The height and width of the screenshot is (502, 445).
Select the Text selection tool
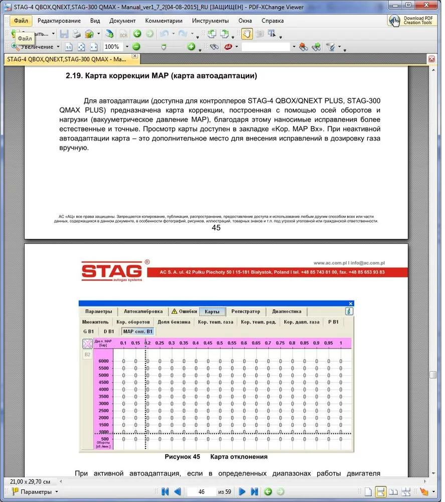(x=271, y=34)
